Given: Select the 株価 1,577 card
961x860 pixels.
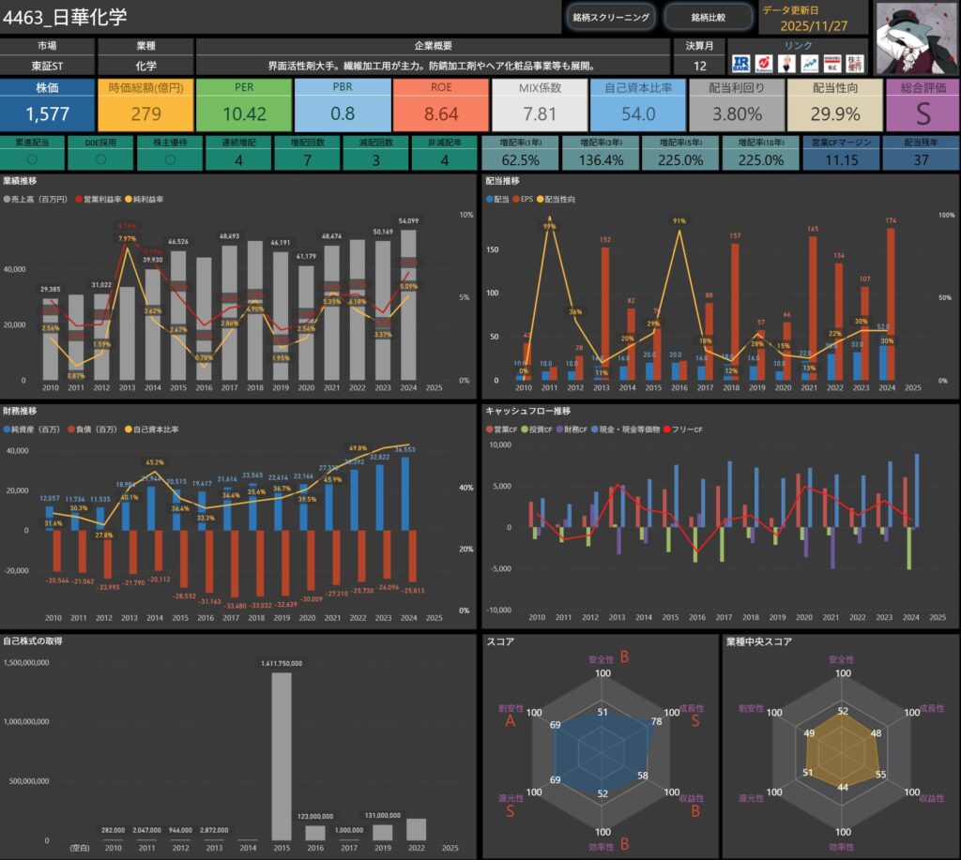Looking at the screenshot, I should [x=47, y=105].
